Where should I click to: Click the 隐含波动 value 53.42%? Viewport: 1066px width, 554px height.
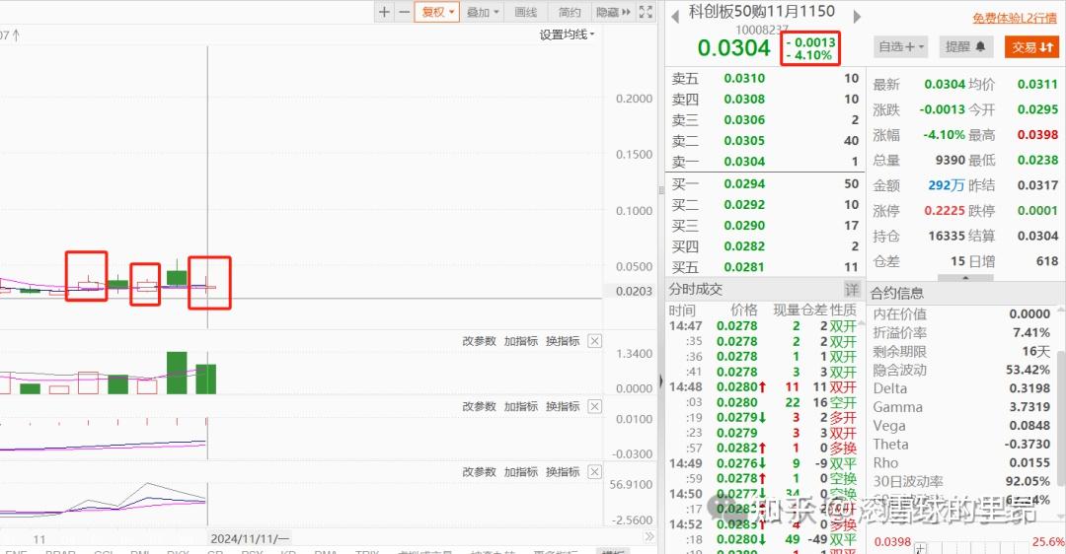pyautogui.click(x=1028, y=370)
